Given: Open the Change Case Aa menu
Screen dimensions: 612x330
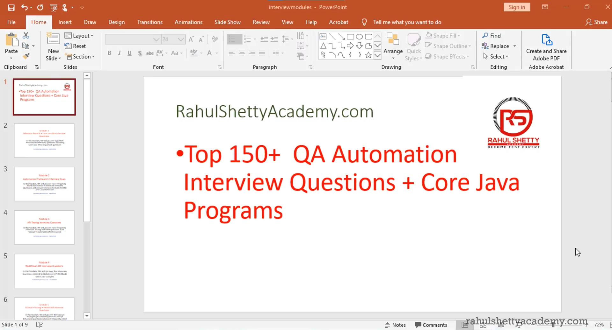Looking at the screenshot, I should (177, 53).
